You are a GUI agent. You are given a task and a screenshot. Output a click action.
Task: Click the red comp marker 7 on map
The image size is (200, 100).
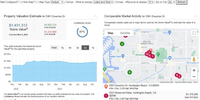(x=152, y=56)
